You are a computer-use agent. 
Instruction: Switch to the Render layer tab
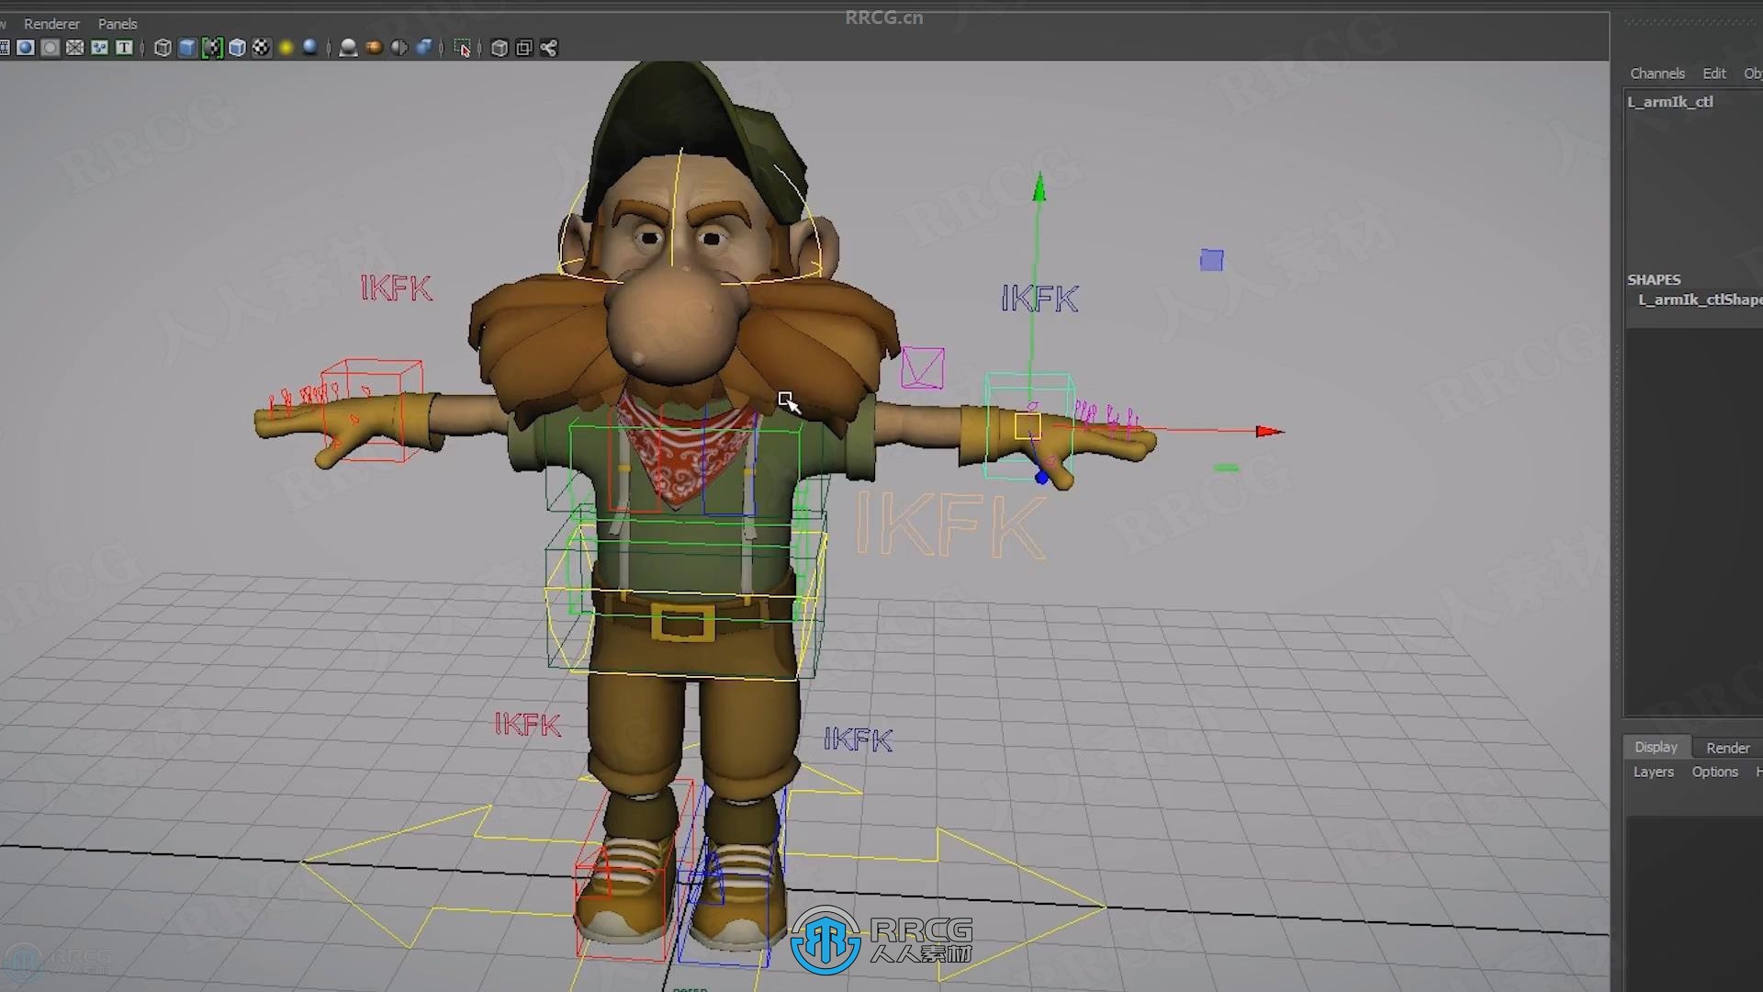(1727, 748)
